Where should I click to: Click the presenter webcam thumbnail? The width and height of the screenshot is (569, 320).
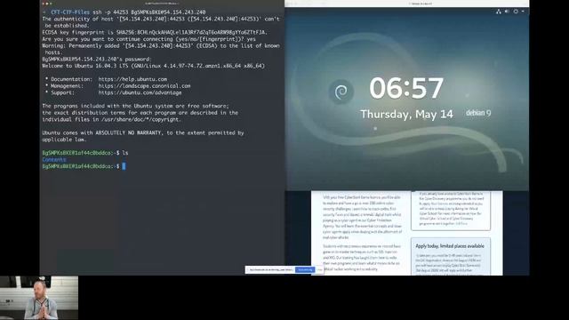(39, 298)
